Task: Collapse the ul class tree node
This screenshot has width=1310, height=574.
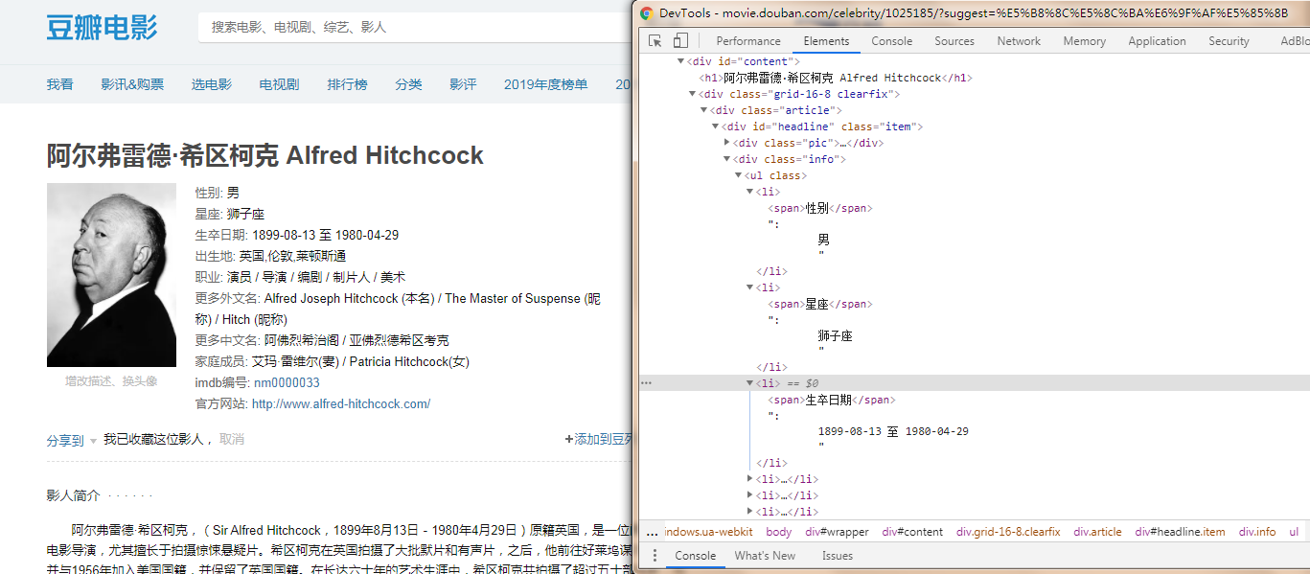Action: click(x=738, y=175)
